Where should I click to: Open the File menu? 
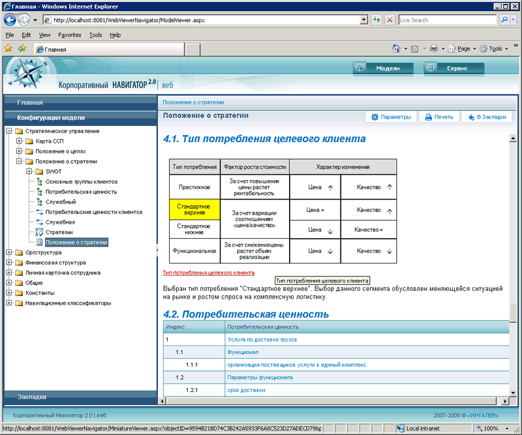pyautogui.click(x=10, y=35)
